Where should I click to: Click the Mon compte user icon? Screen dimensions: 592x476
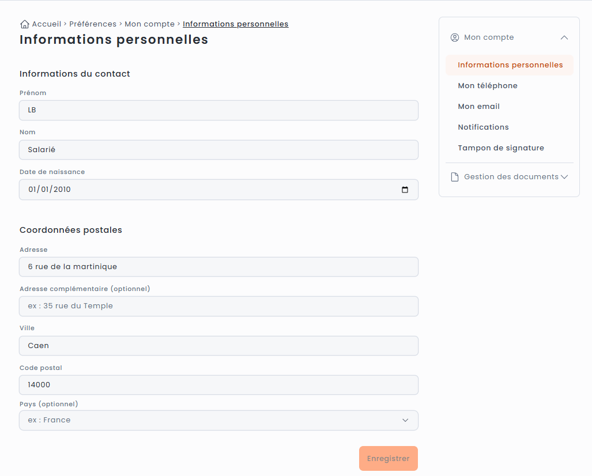(455, 37)
